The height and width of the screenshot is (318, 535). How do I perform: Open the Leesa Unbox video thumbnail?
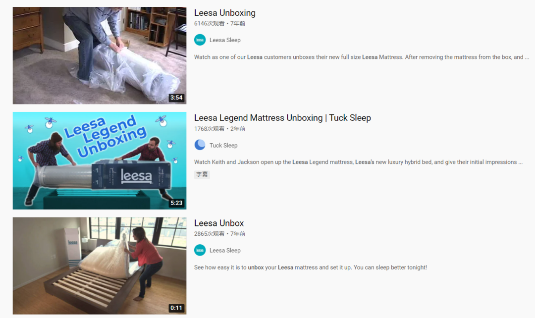coord(100,266)
